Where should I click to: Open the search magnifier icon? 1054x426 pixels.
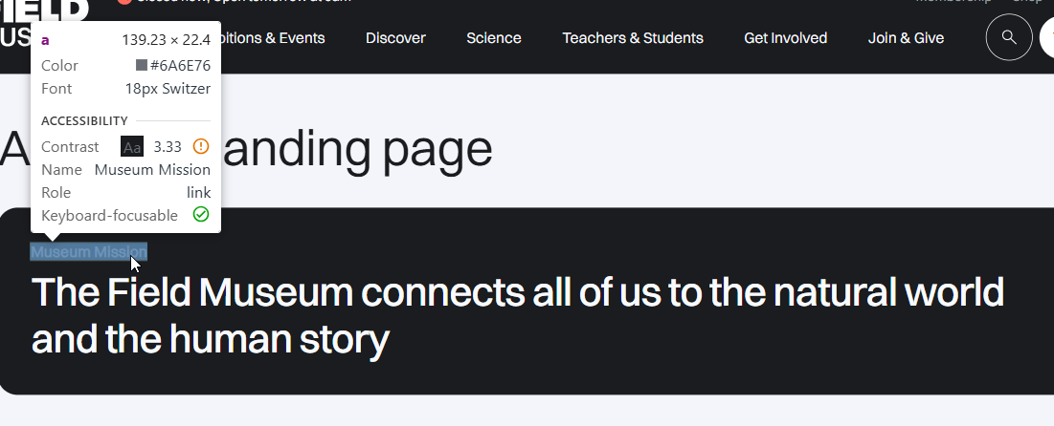click(1009, 38)
